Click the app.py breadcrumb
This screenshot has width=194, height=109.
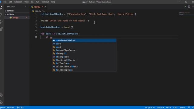pyautogui.click(x=38, y=11)
